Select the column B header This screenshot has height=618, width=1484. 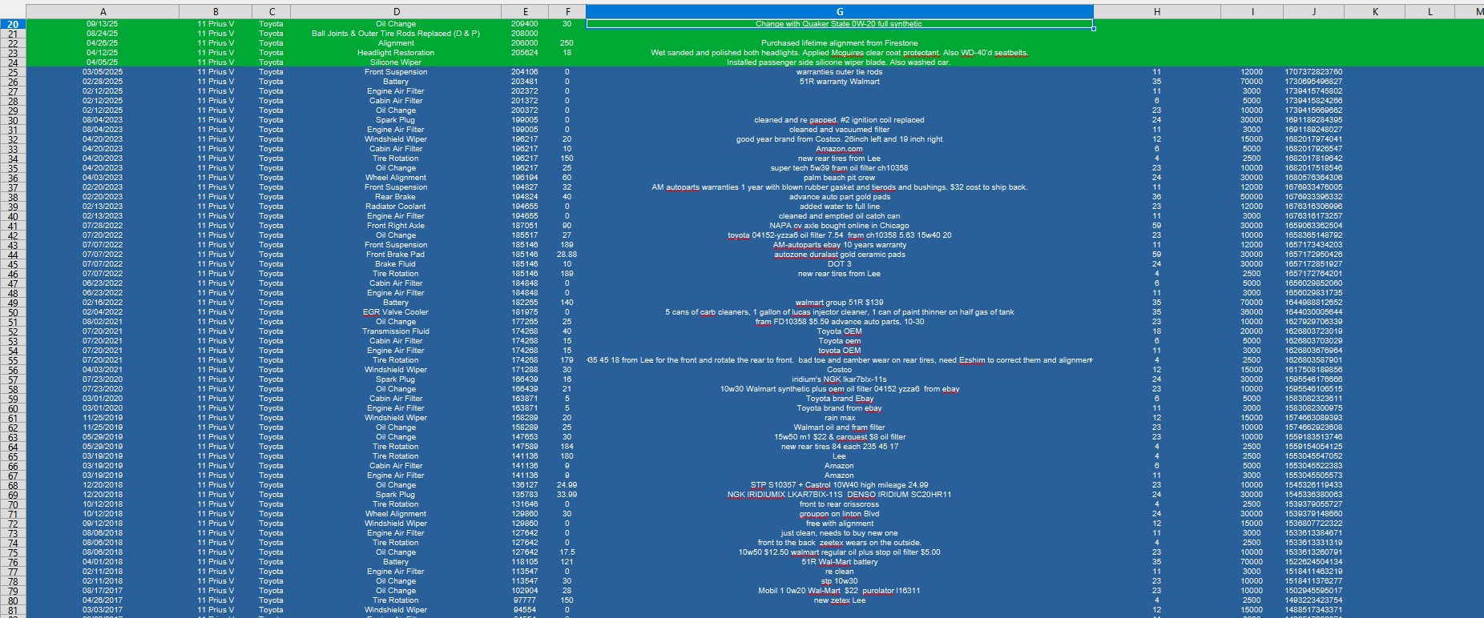pos(216,11)
